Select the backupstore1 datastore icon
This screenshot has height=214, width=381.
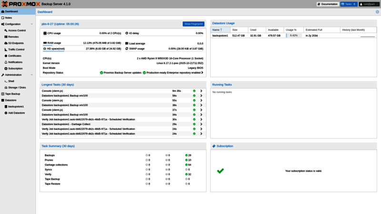point(6,107)
